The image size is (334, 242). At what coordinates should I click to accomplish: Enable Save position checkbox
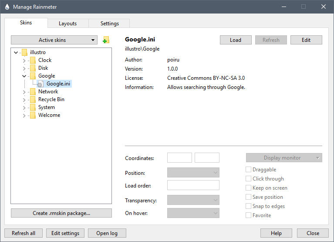(248, 197)
